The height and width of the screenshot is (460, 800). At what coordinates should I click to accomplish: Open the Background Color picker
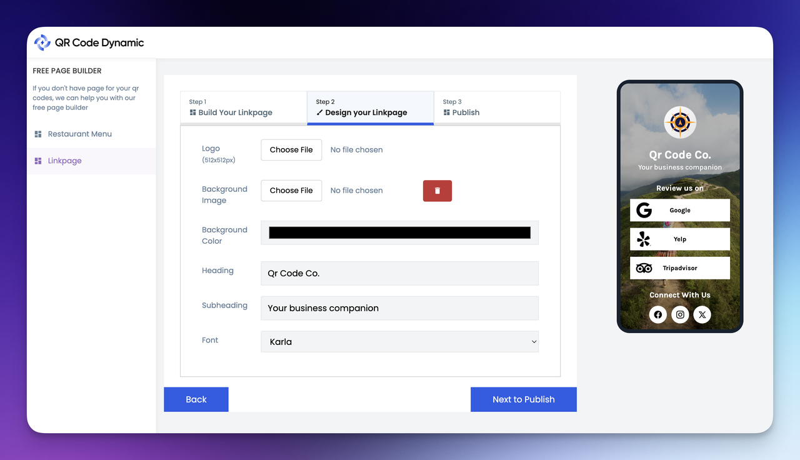pyautogui.click(x=399, y=232)
